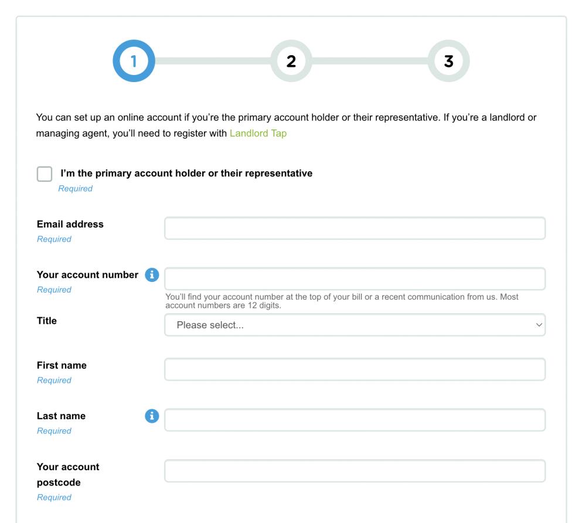Click into the First name field

(355, 369)
